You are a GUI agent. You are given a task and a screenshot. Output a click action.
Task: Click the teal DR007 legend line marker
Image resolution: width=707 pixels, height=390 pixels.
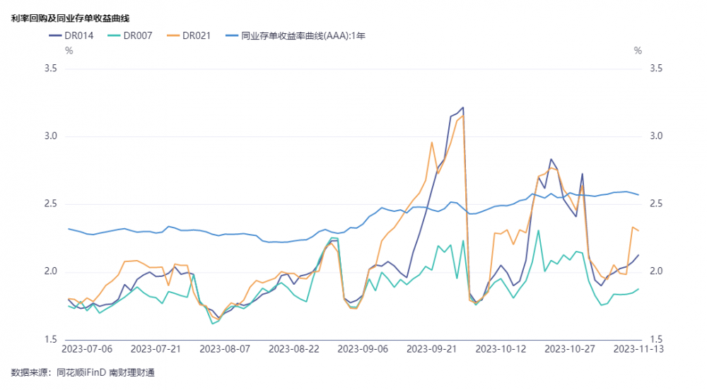point(114,35)
